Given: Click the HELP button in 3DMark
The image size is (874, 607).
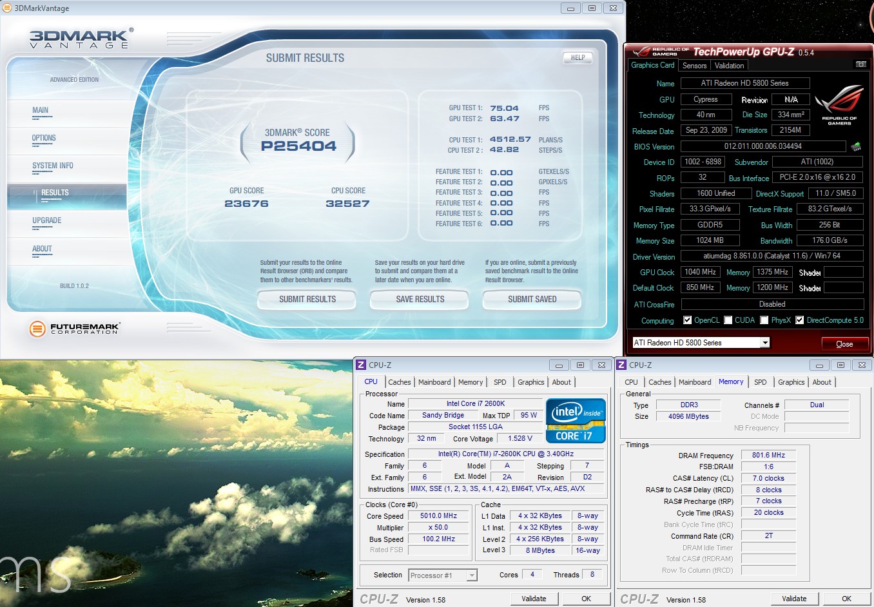Looking at the screenshot, I should [578, 57].
